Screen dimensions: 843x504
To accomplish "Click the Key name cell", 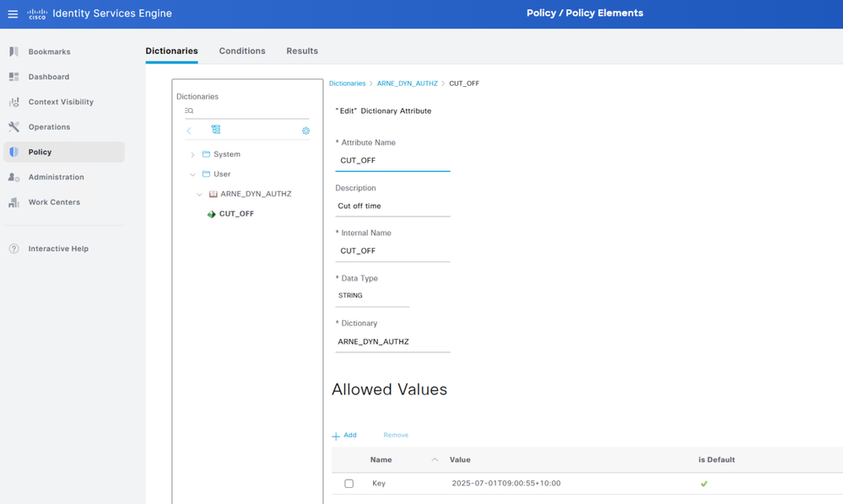I will [x=379, y=484].
